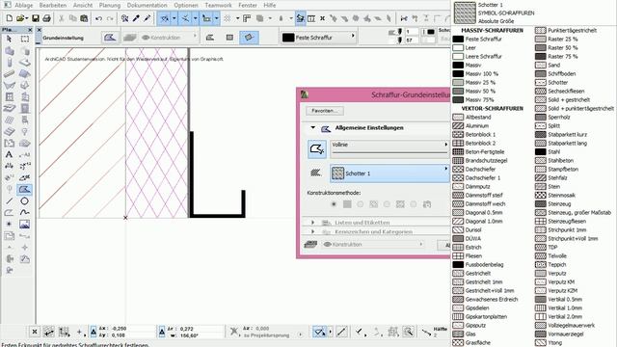Click the Undo arrow icon
This screenshot has height=347, width=617.
[98, 18]
